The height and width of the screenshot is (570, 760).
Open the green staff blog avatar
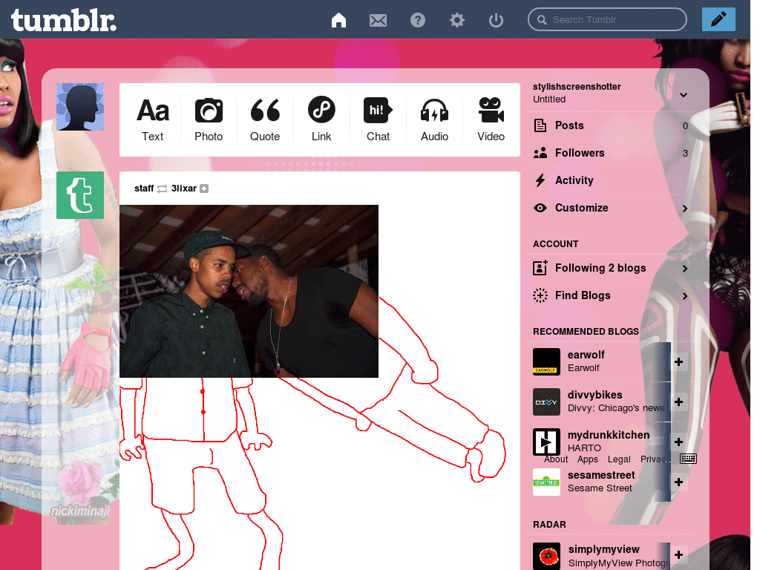click(x=80, y=195)
